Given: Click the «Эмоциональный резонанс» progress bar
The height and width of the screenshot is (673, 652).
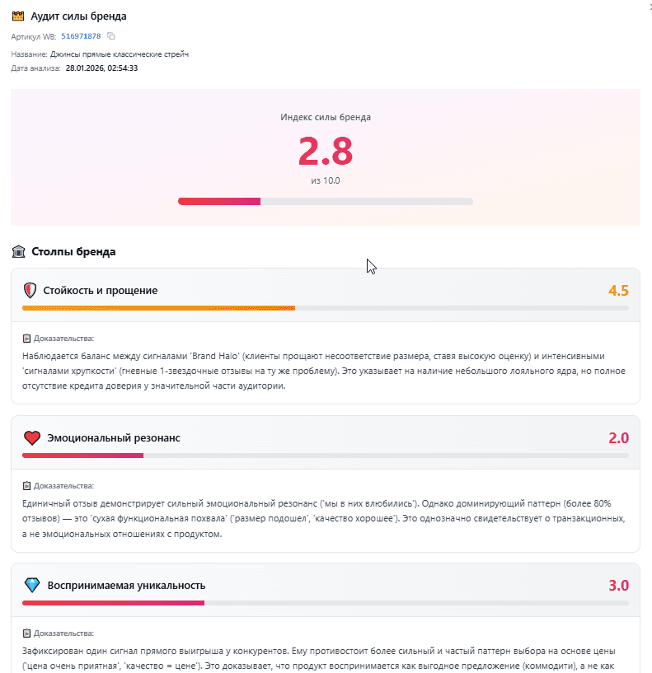Looking at the screenshot, I should pos(325,456).
